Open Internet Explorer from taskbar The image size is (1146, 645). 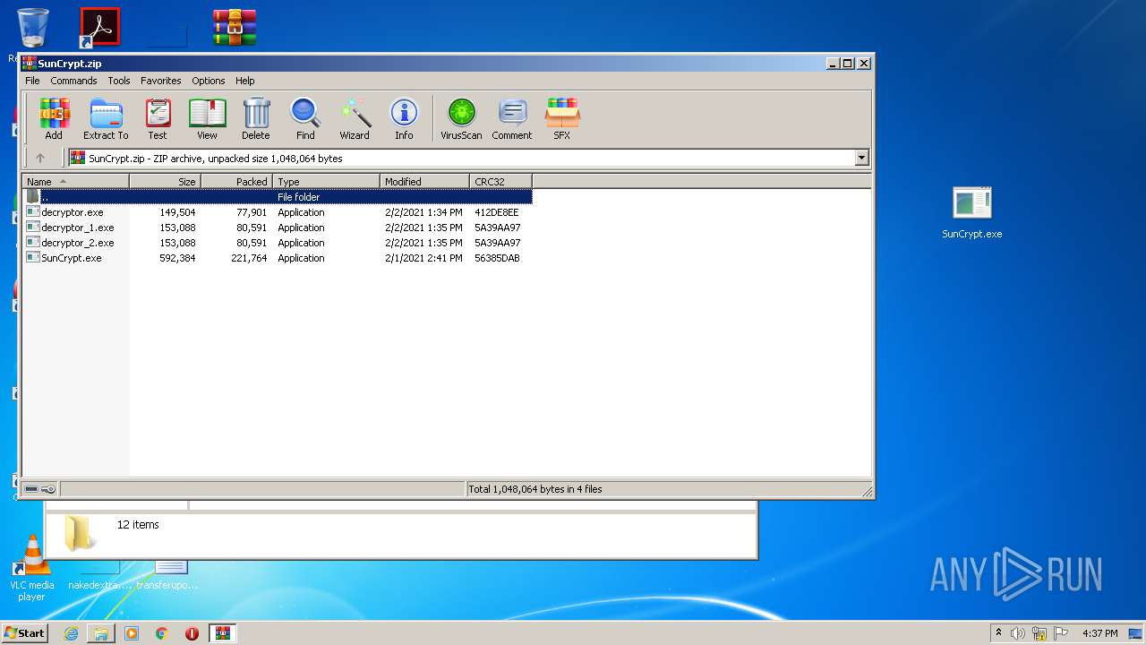71,633
